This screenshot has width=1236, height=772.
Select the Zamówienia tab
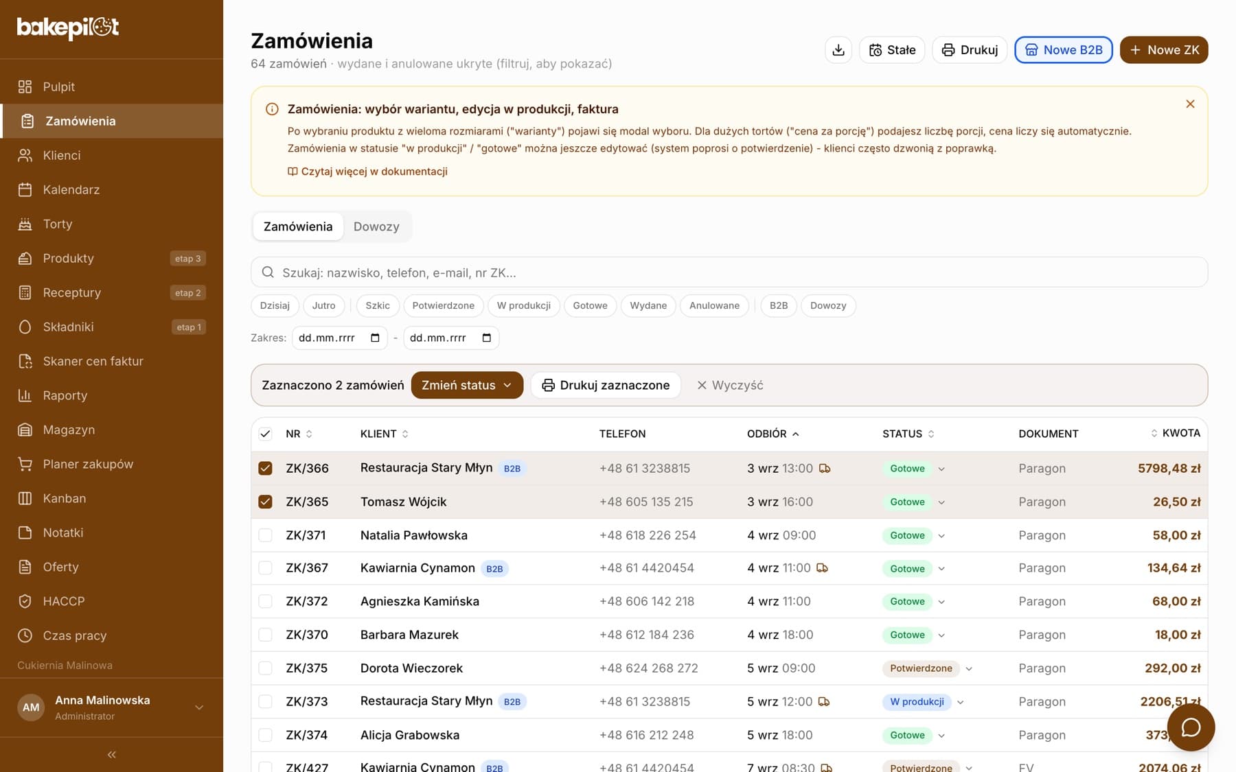(298, 227)
